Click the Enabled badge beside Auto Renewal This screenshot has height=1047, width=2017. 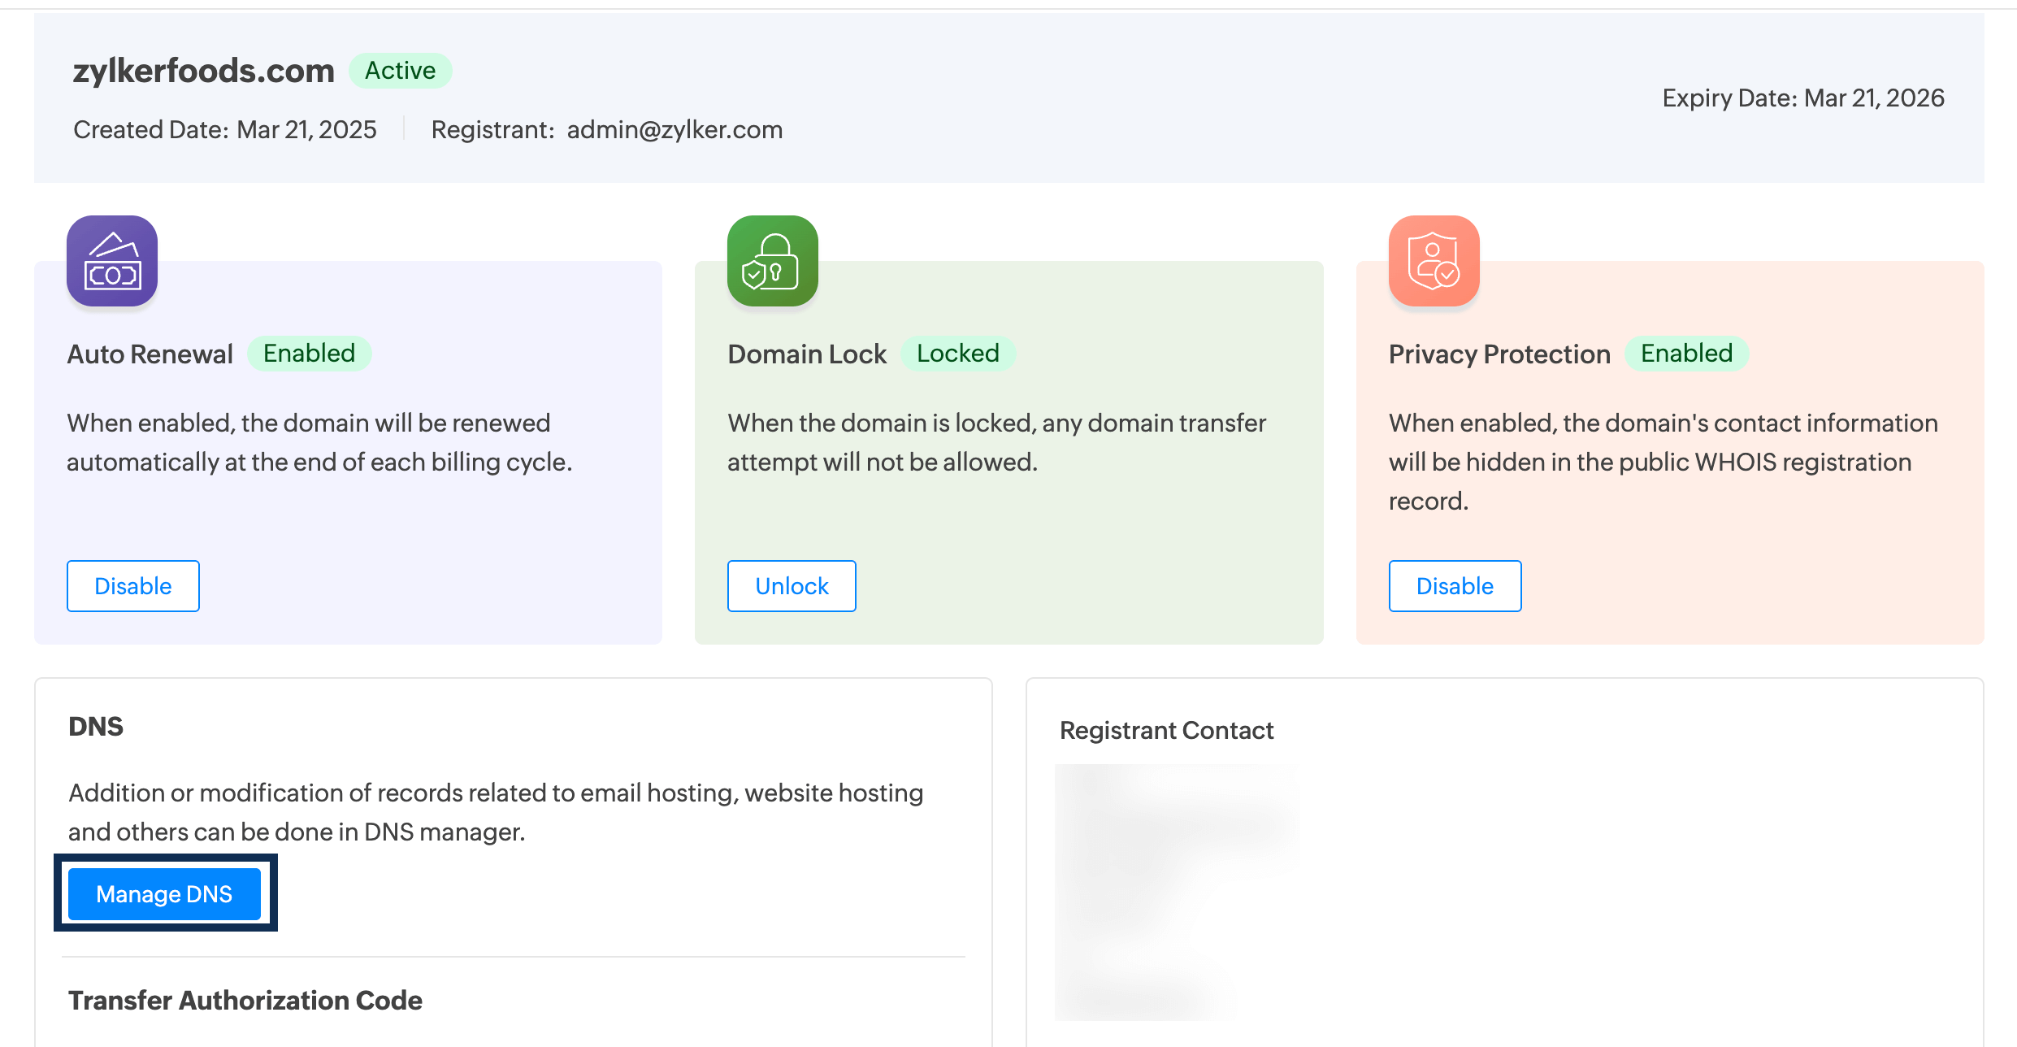click(309, 353)
